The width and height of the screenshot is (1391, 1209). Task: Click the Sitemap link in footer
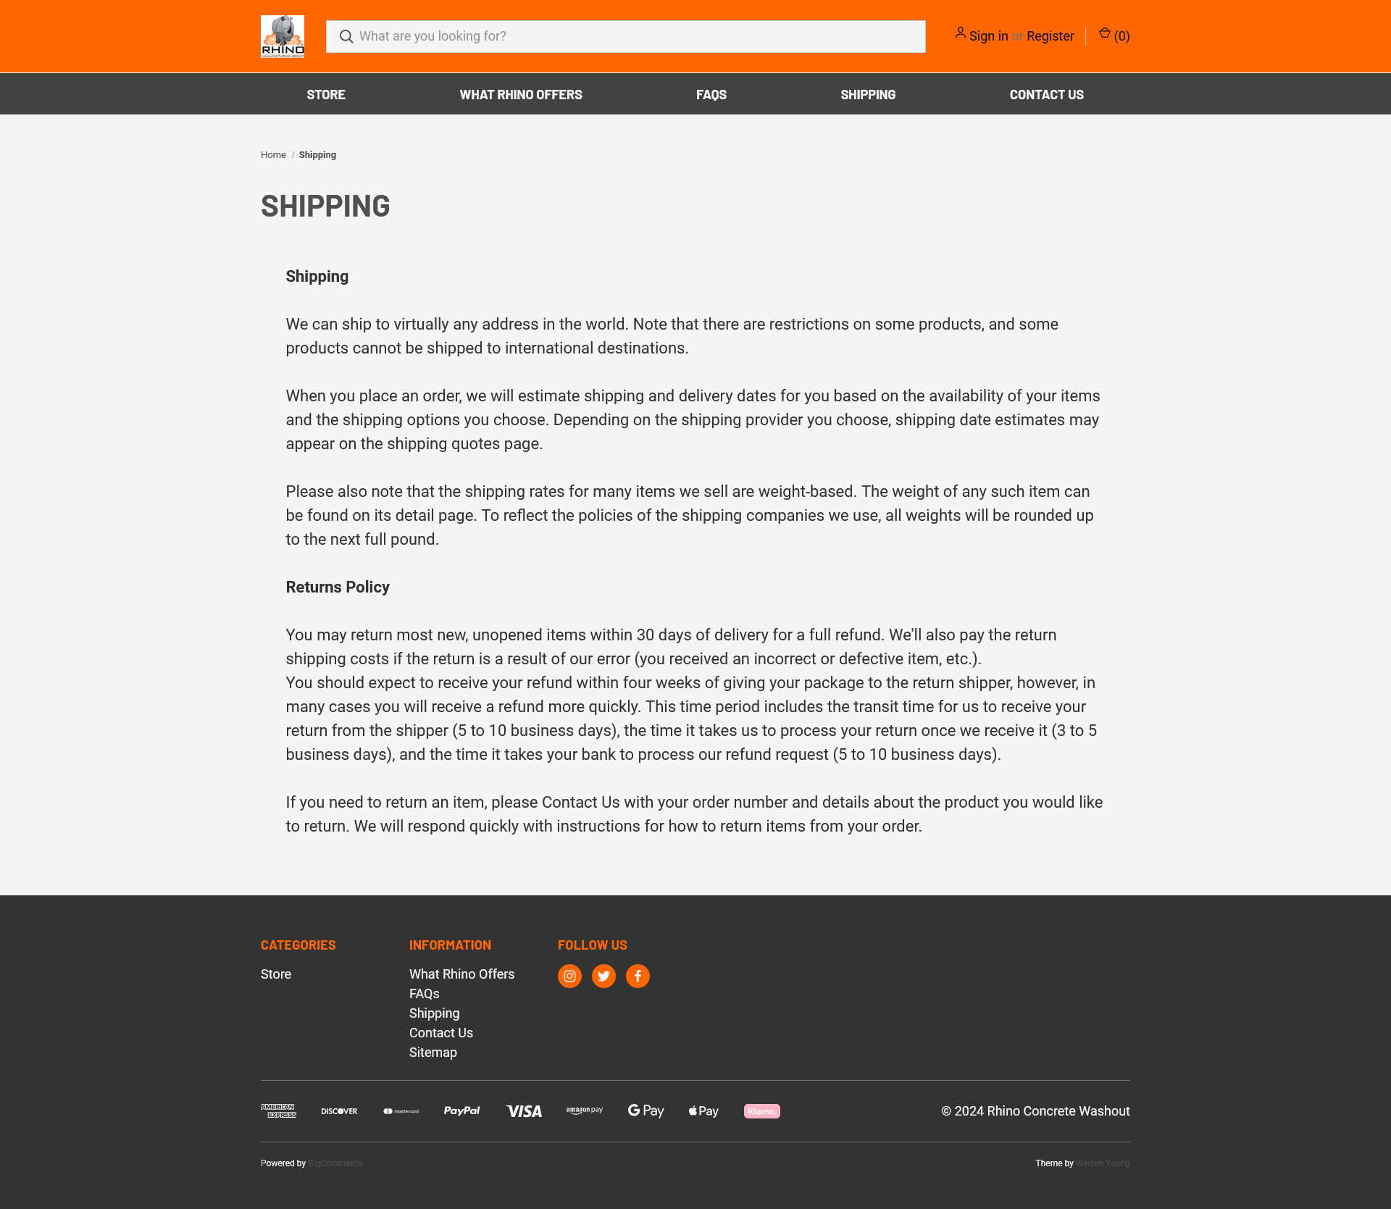[433, 1052]
